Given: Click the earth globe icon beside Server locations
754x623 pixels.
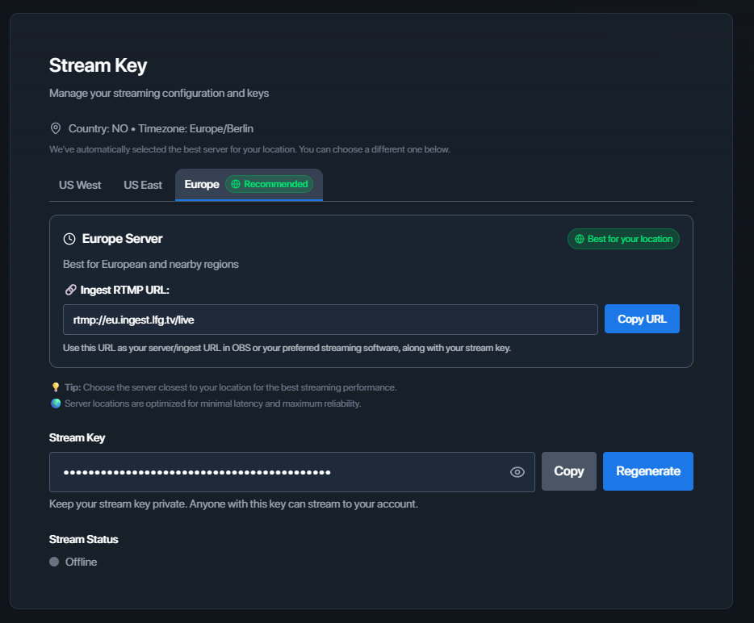Looking at the screenshot, I should coord(56,403).
